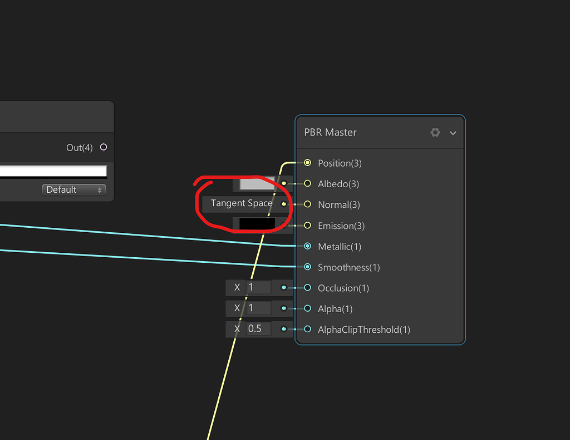Screen dimensions: 570x440
Task: Click the Albedo(3) input port circle
Action: coord(307,184)
